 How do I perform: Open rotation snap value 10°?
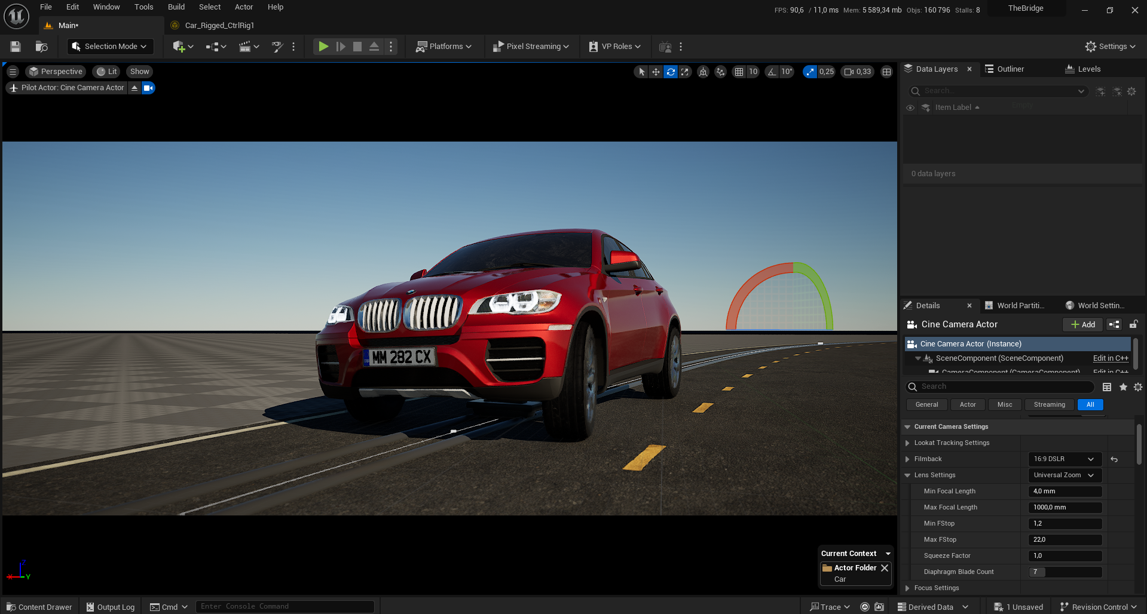787,72
